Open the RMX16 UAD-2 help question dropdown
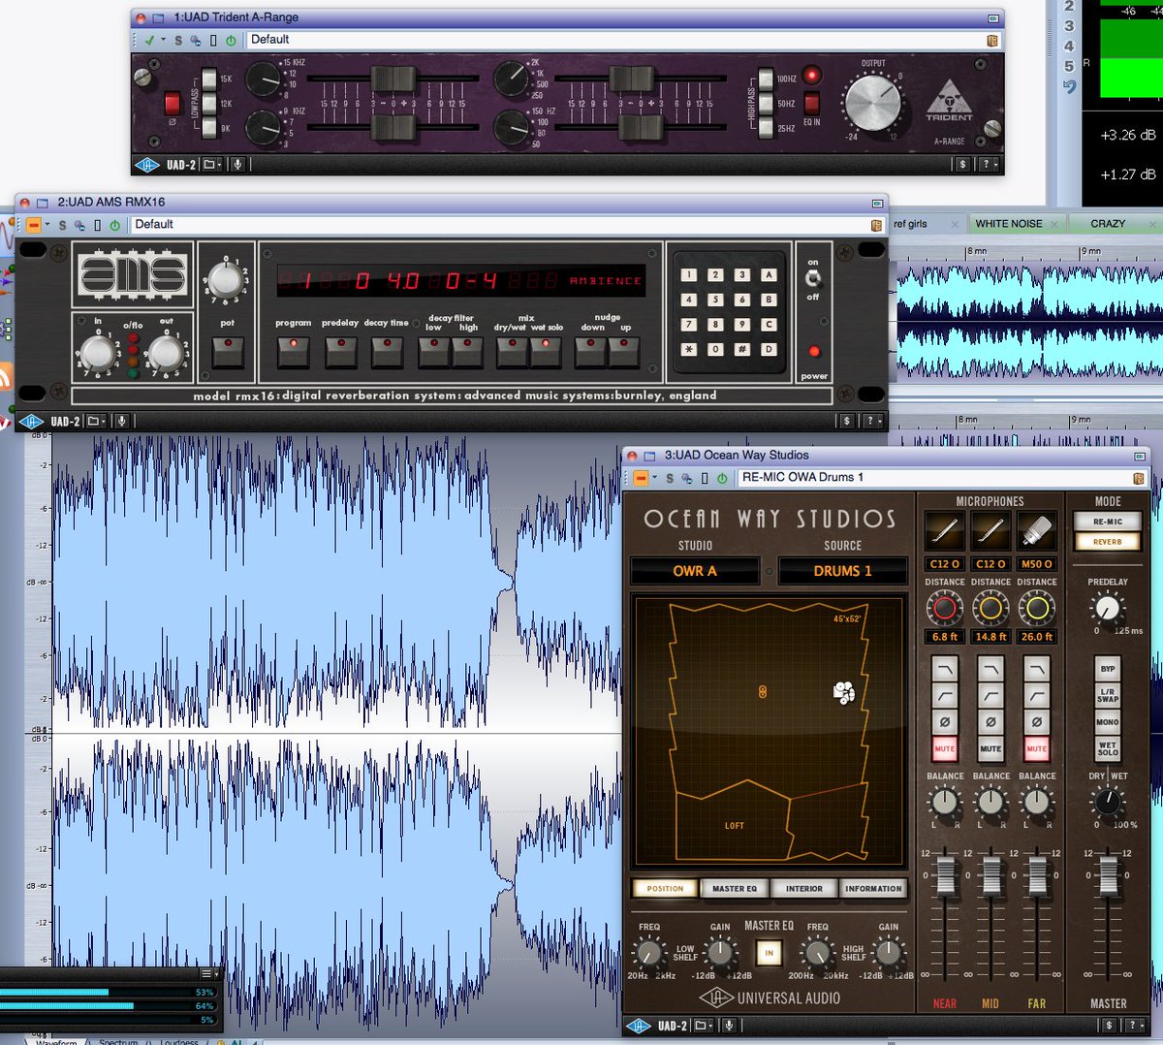 (x=871, y=422)
